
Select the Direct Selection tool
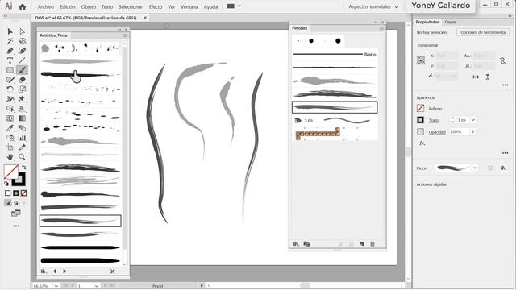22,31
